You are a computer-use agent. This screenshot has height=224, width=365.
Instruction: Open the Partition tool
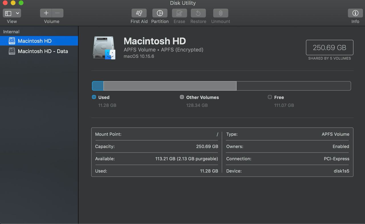click(160, 13)
